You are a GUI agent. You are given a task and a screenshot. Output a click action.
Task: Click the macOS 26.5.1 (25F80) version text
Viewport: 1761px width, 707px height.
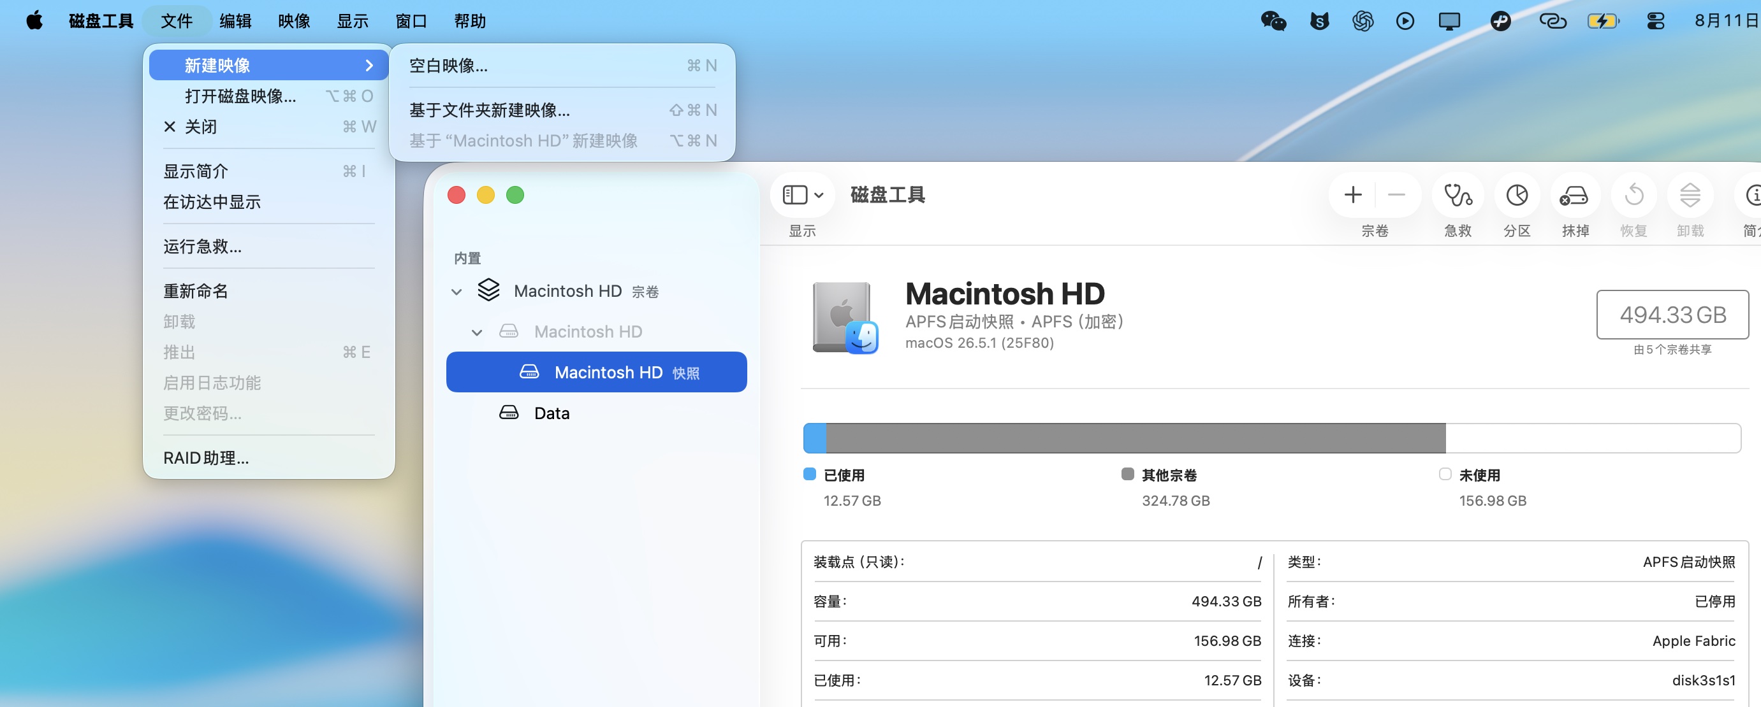pos(979,343)
